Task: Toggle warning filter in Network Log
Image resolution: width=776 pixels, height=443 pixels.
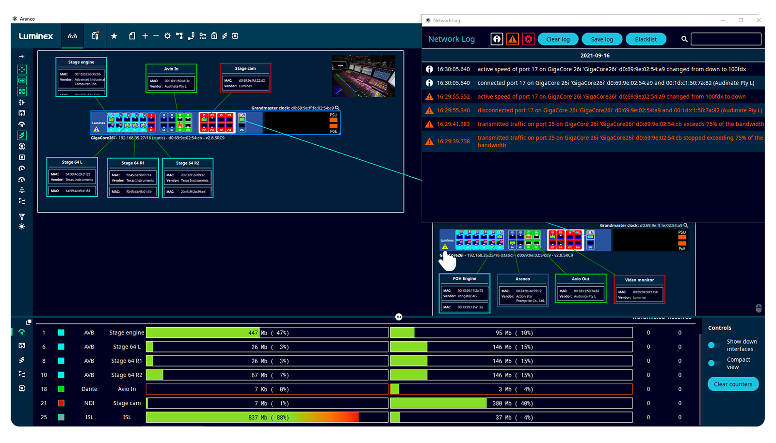Action: (513, 39)
